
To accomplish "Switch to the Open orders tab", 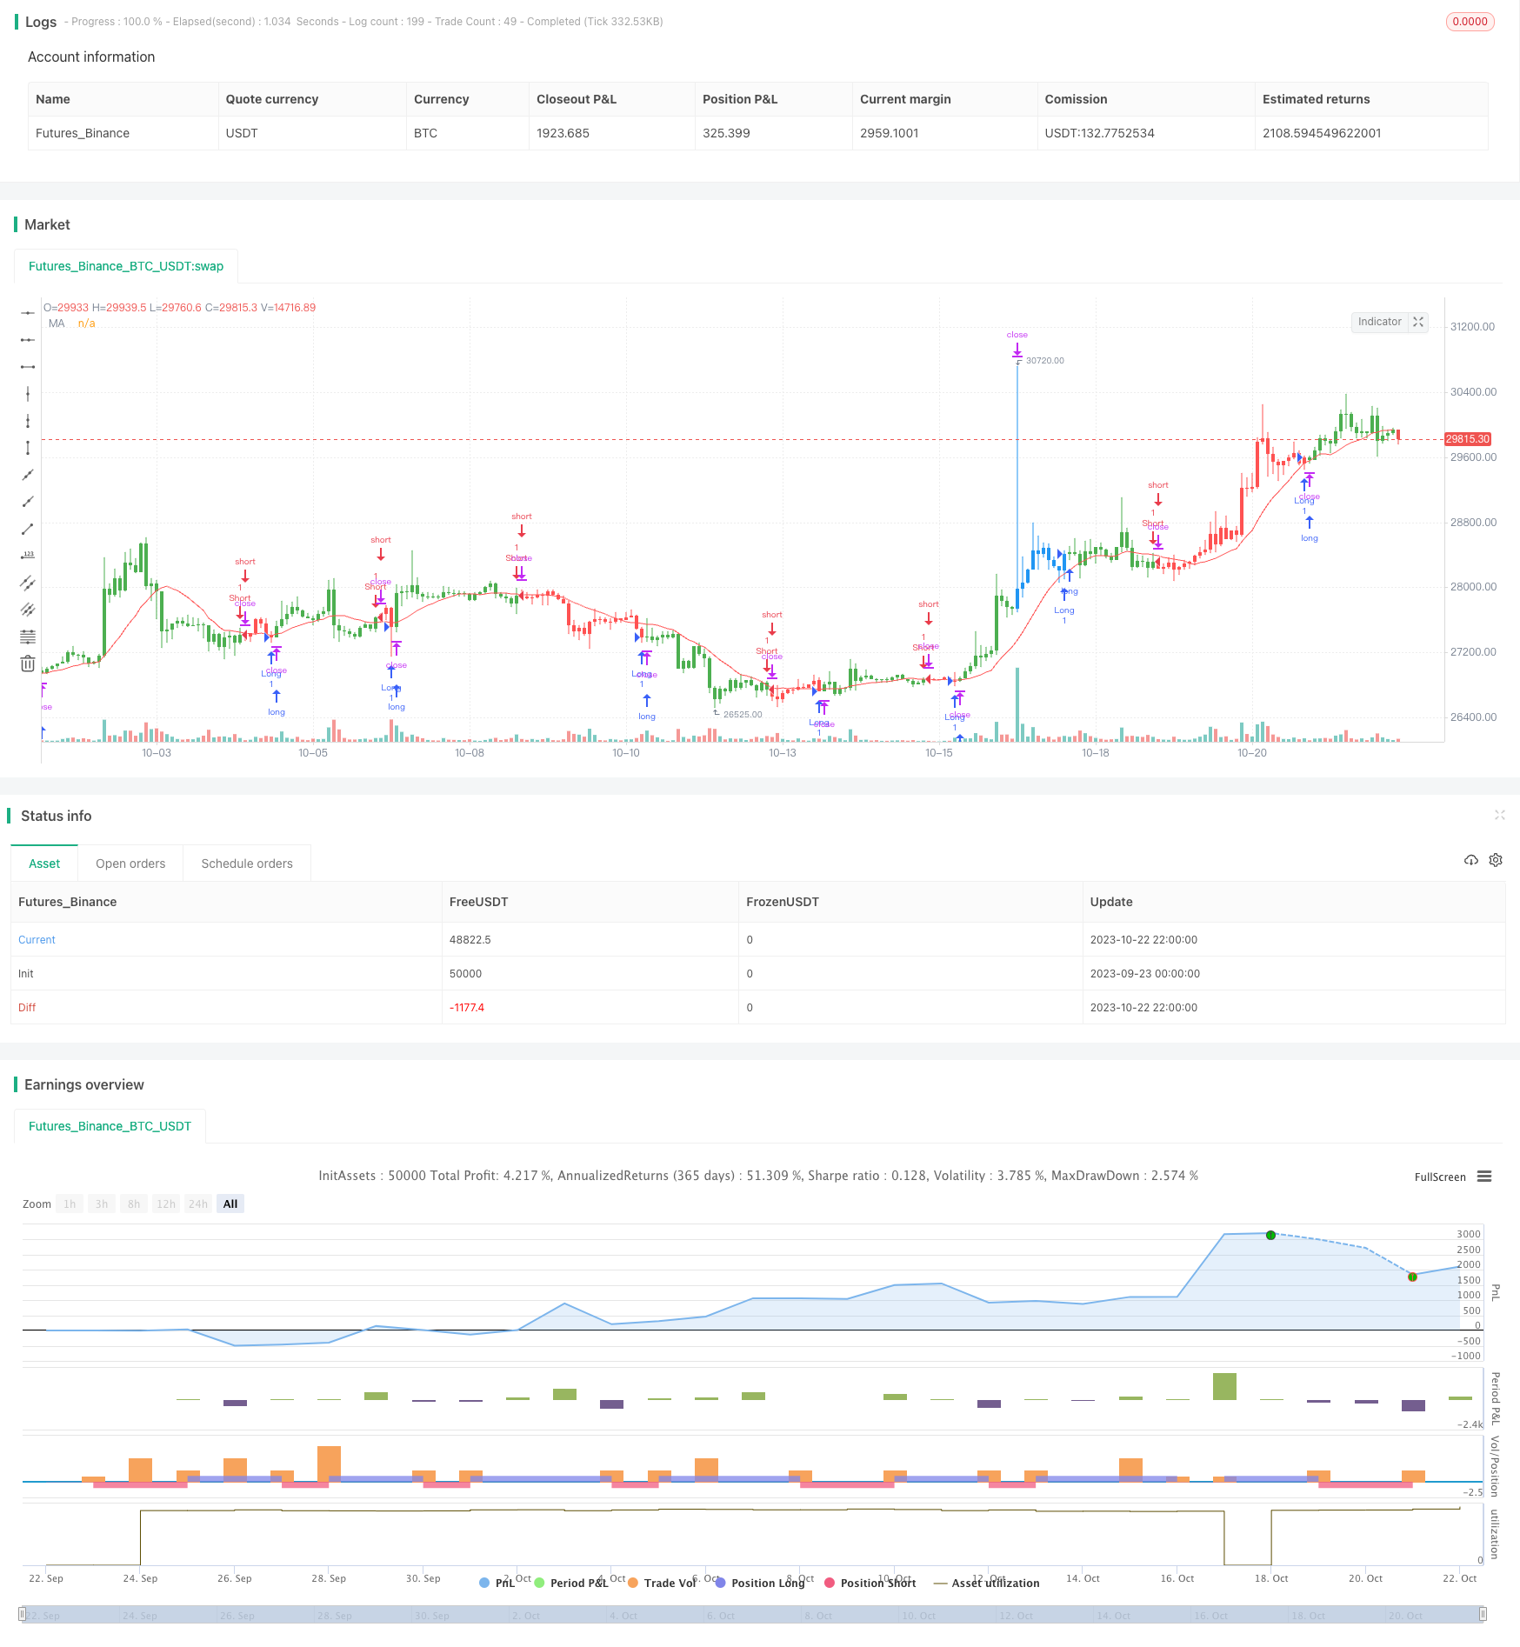I will coord(130,864).
